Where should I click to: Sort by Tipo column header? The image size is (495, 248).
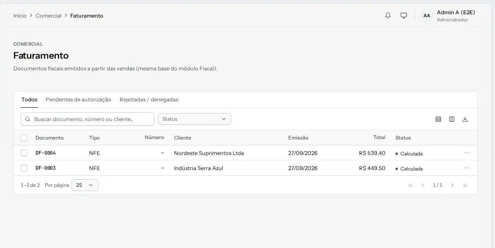[95, 138]
